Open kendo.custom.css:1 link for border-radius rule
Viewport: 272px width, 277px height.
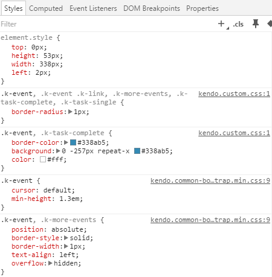click(x=234, y=94)
